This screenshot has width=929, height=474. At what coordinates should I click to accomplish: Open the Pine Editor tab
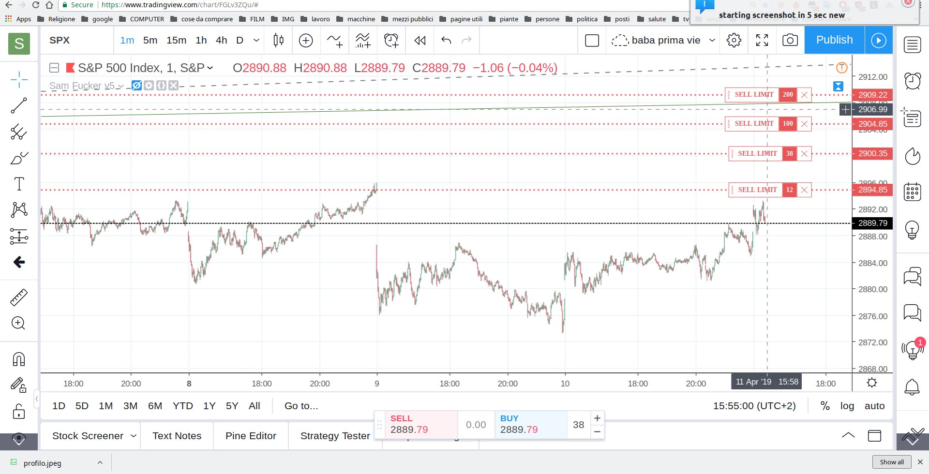tap(251, 436)
